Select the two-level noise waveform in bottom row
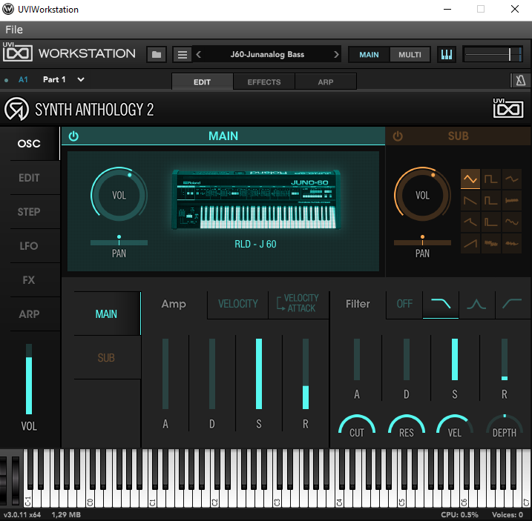This screenshot has height=521, width=532. point(490,243)
